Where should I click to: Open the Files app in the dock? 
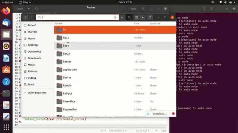[x=6, y=34]
